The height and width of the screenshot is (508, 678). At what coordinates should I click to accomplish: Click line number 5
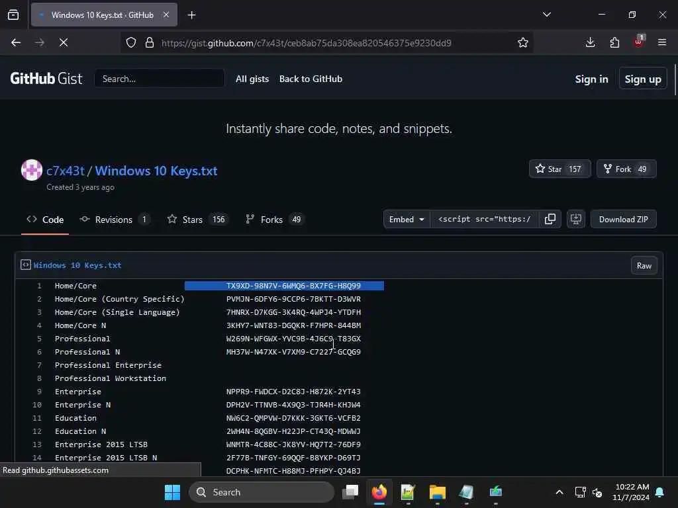point(39,339)
